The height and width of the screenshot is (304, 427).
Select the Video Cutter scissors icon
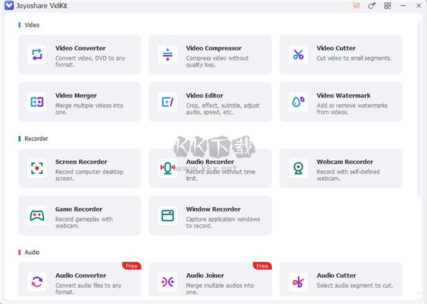(298, 55)
